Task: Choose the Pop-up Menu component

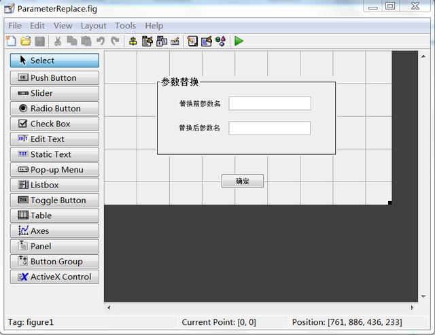Action: pos(54,169)
